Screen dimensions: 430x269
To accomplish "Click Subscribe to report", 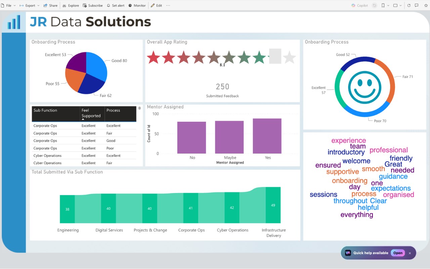I will pos(93,5).
